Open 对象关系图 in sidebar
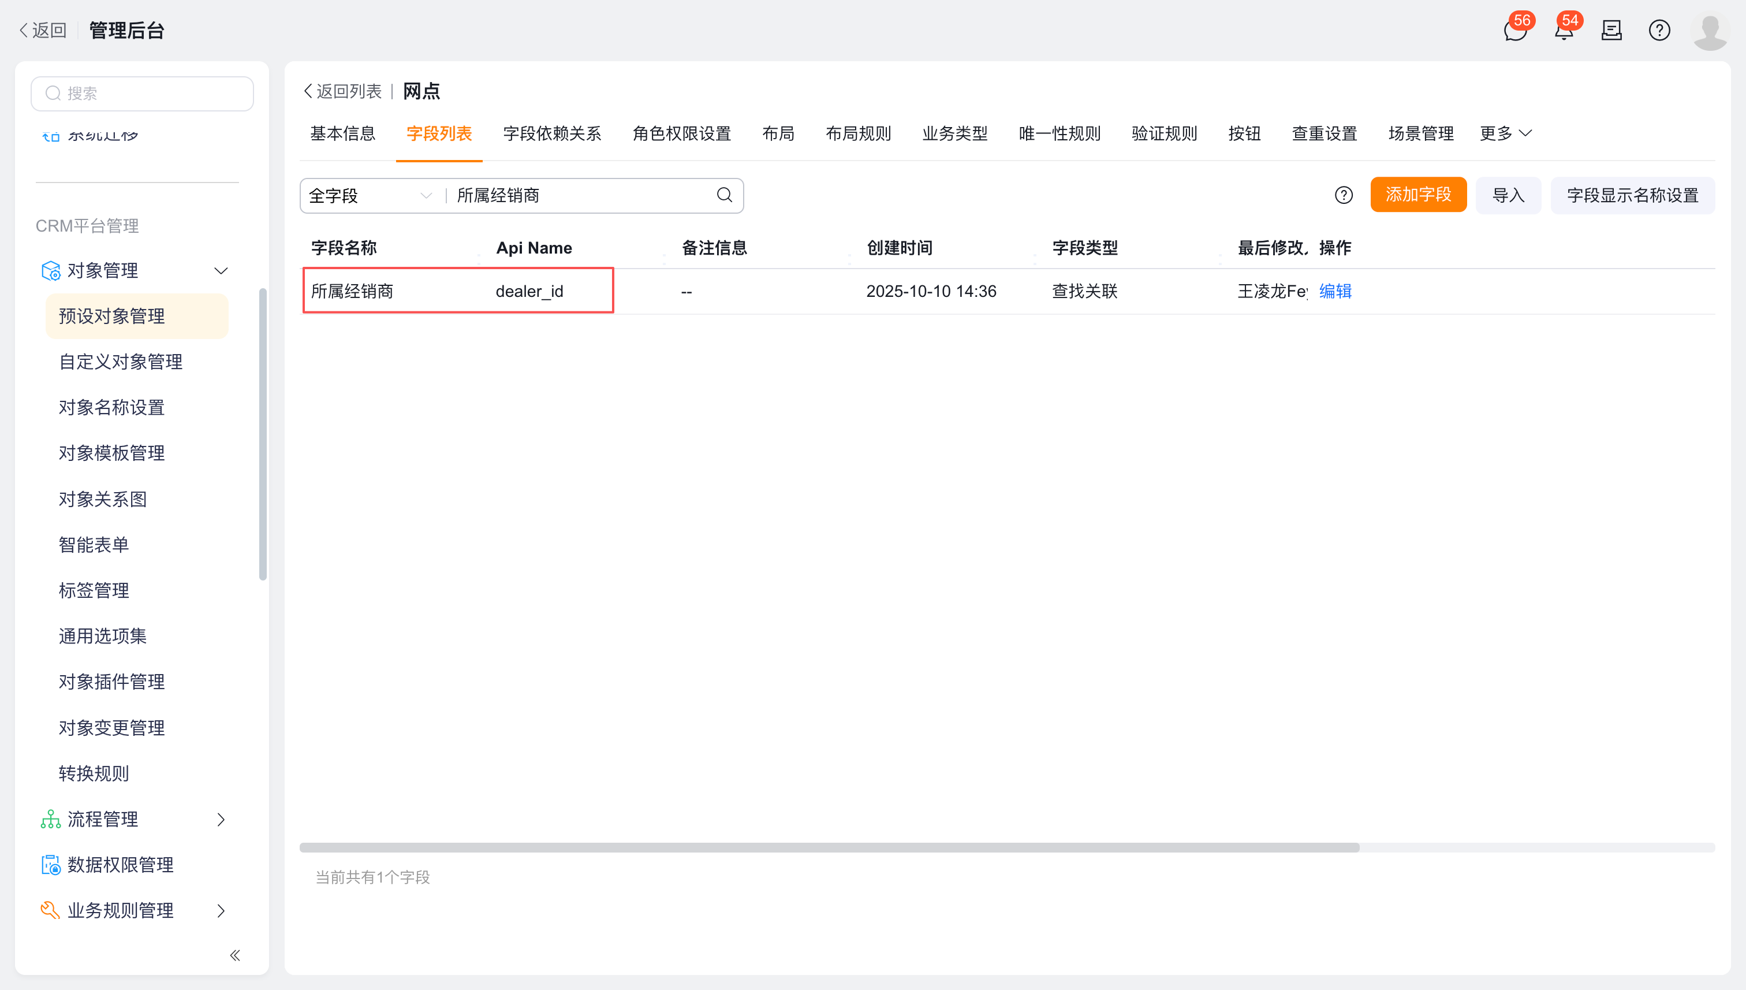This screenshot has height=990, width=1746. coord(103,499)
